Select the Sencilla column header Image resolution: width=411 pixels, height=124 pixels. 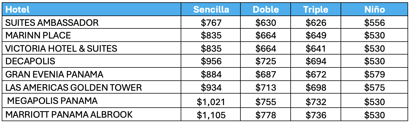tap(211, 9)
